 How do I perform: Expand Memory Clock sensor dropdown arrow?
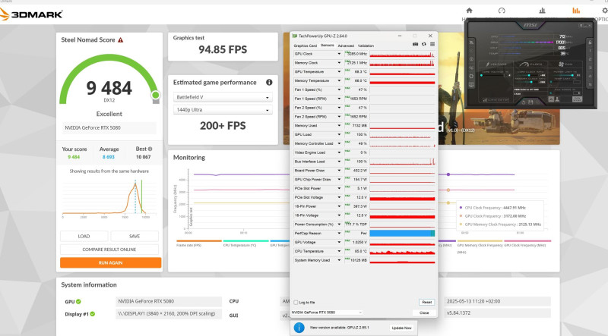click(x=339, y=63)
